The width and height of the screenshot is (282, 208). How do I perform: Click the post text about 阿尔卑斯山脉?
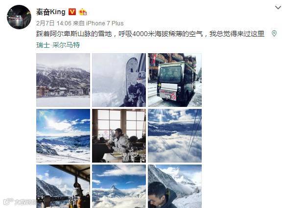150,34
